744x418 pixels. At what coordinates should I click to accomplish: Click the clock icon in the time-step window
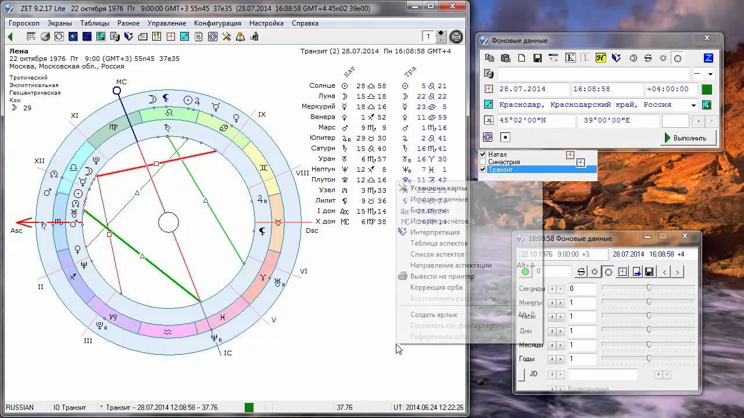tap(623, 272)
